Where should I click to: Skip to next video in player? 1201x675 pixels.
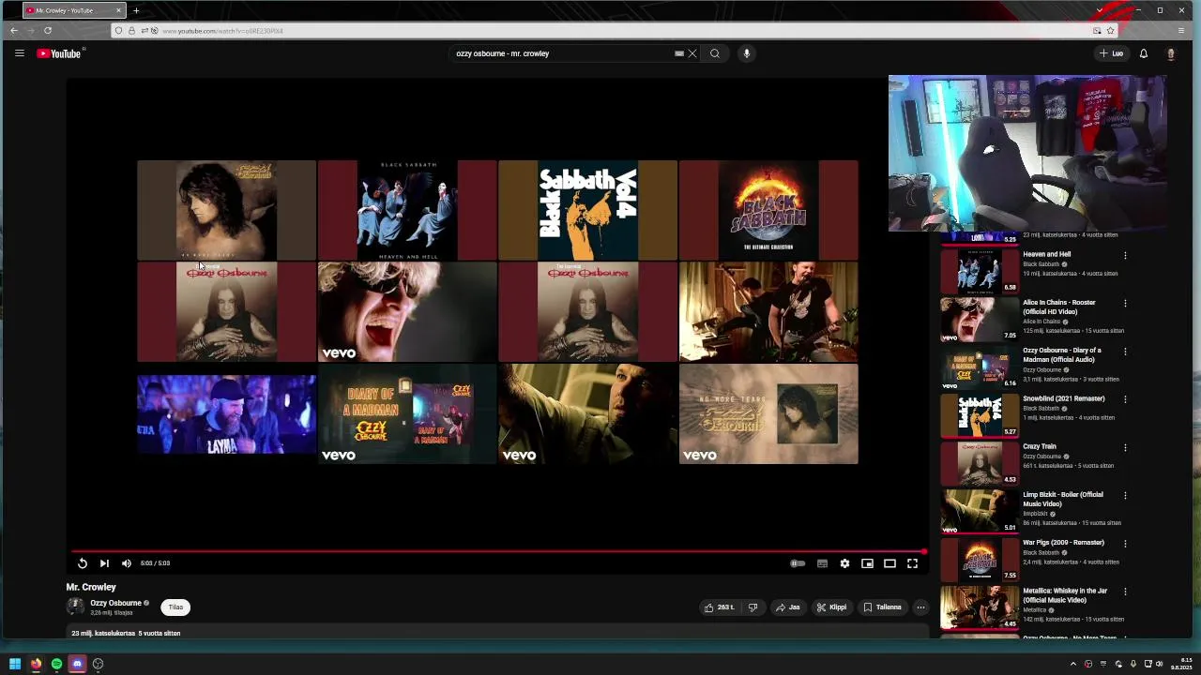click(x=104, y=563)
